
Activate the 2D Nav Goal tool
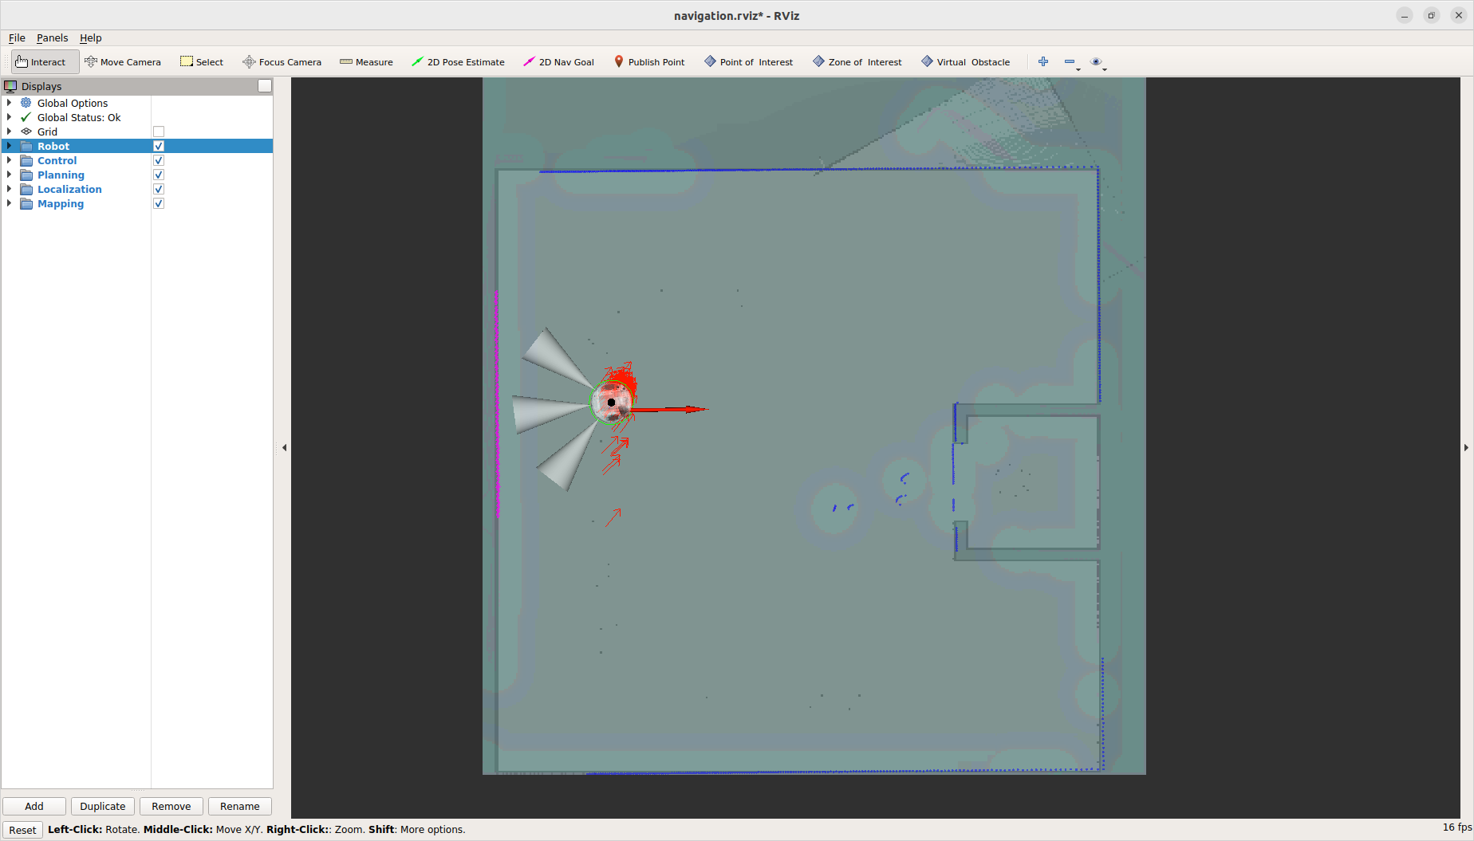coord(559,61)
